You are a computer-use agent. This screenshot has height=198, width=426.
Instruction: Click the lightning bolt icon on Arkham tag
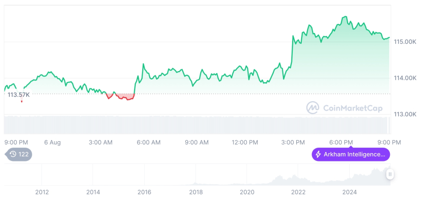(x=319, y=155)
